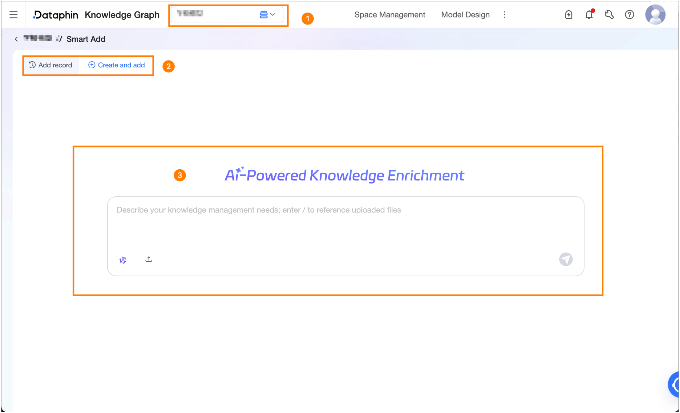Click the Dataphin logo

point(55,15)
